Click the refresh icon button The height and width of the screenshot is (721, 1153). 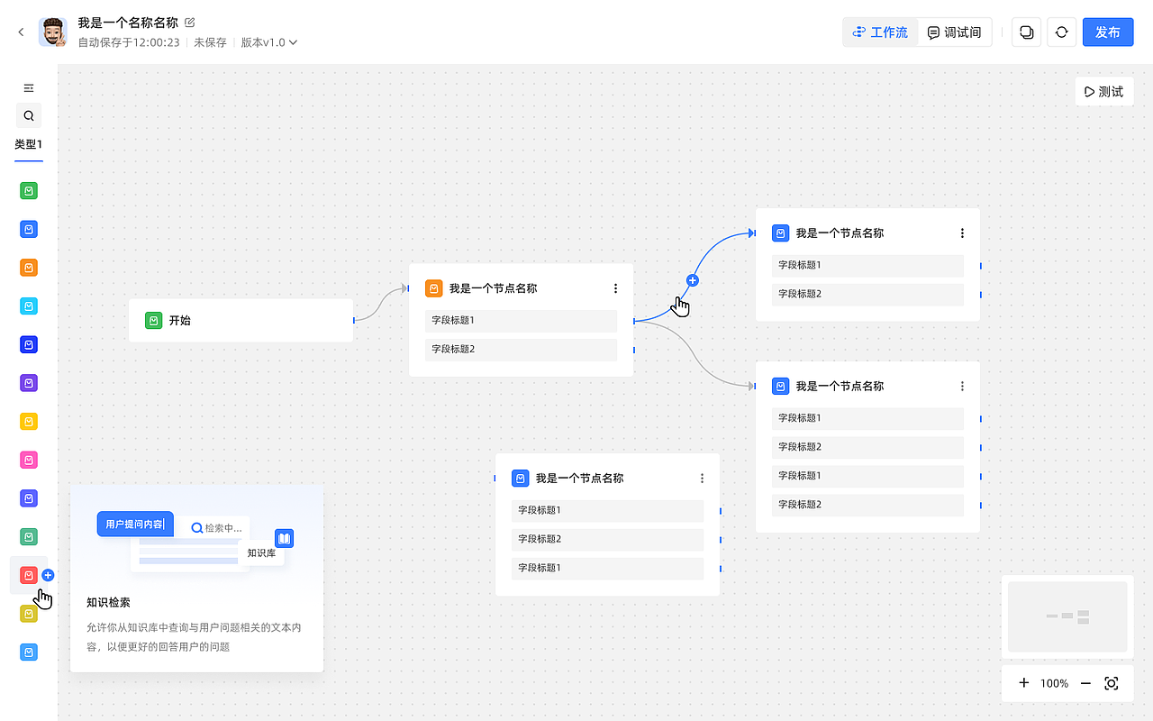[1062, 32]
